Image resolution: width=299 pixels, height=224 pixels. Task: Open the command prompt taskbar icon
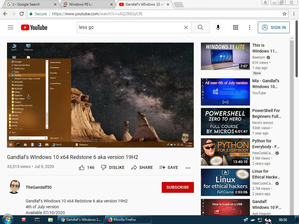click(x=37, y=220)
